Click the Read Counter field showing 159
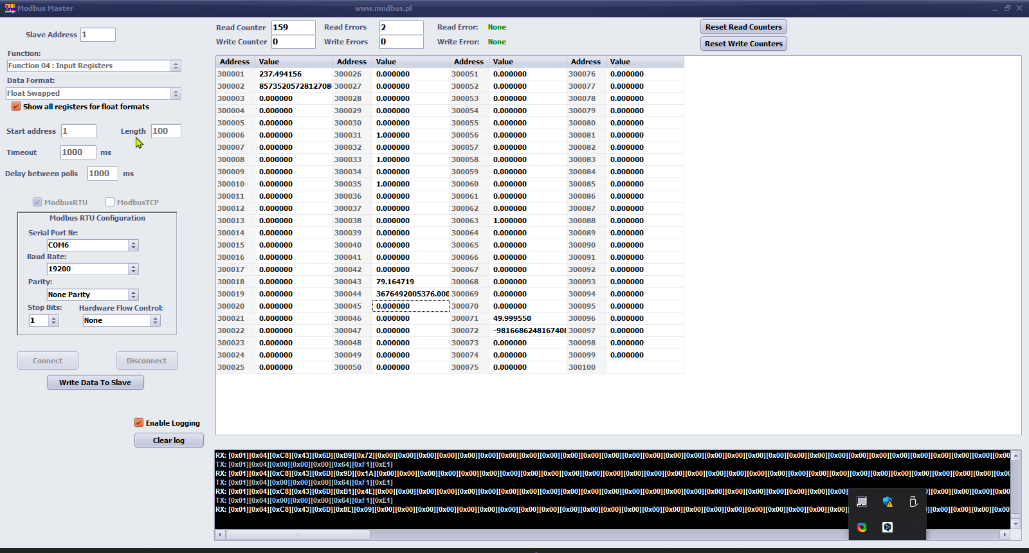Screen dimensions: 1029x553 (293, 28)
